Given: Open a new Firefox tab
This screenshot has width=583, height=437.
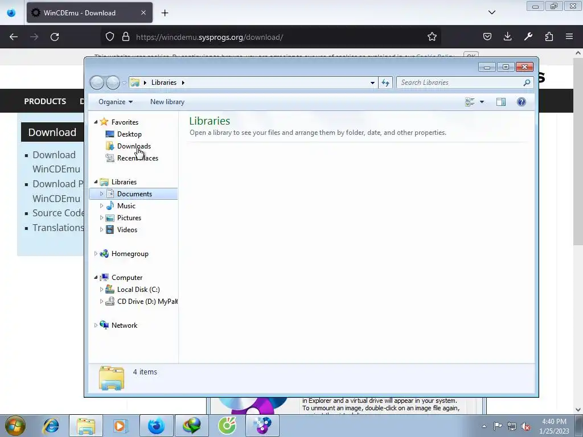Looking at the screenshot, I should click(165, 13).
